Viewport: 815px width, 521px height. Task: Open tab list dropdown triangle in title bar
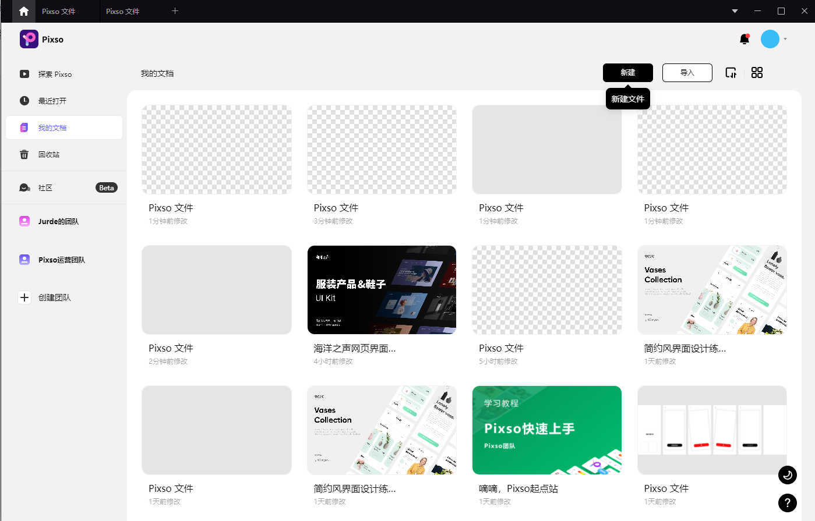pos(735,11)
